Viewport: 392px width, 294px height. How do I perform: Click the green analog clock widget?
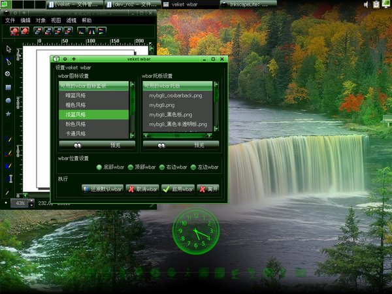(x=195, y=233)
